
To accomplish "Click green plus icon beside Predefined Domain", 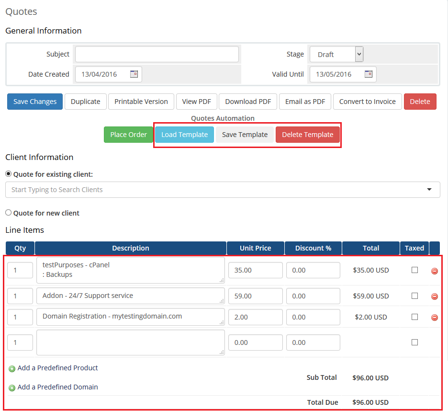I will pos(11,388).
